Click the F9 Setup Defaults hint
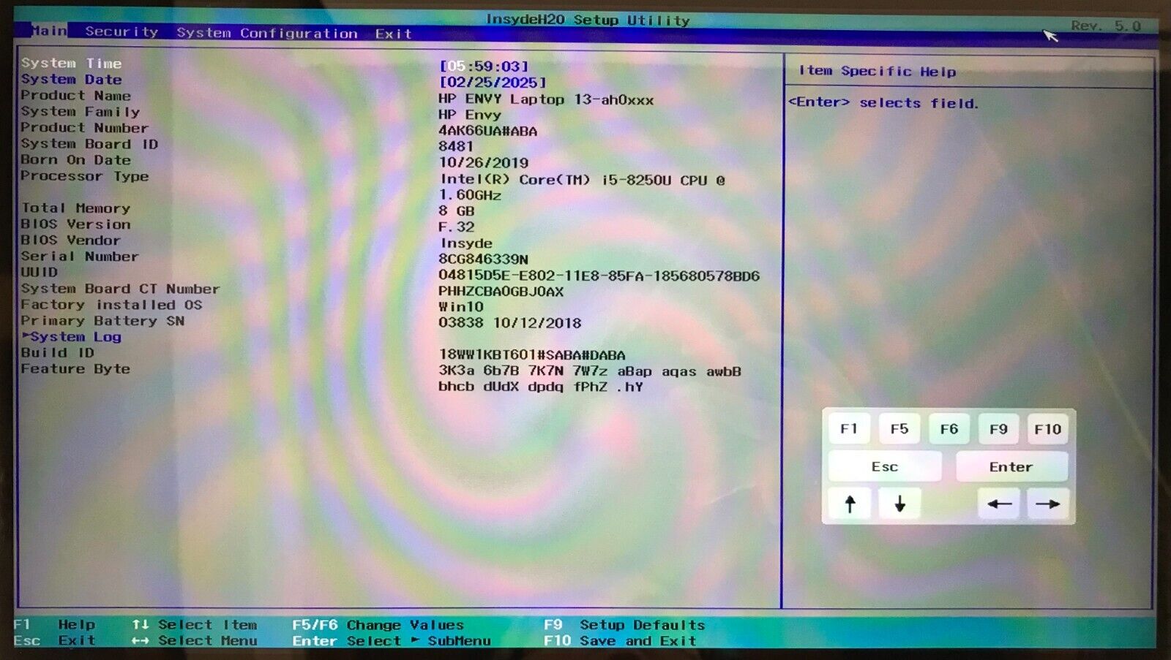The image size is (1171, 660). point(624,625)
